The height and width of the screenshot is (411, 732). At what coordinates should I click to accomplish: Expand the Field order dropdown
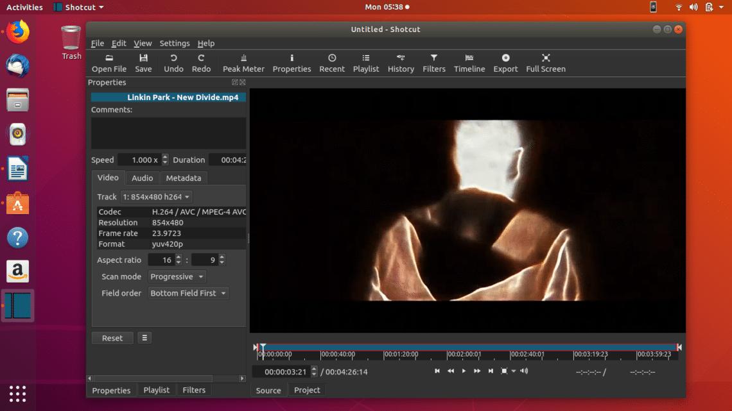coord(189,293)
